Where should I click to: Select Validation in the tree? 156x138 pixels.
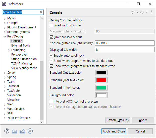pyautogui.click(x=14, y=95)
